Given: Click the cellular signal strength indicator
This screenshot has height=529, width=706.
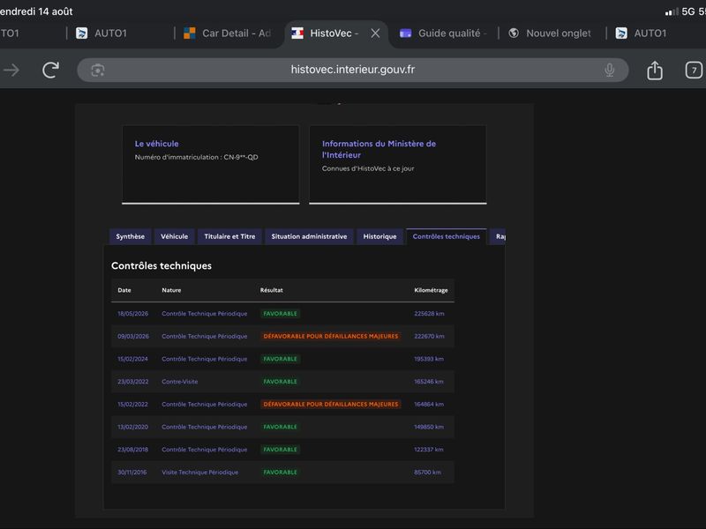Looking at the screenshot, I should (x=672, y=11).
